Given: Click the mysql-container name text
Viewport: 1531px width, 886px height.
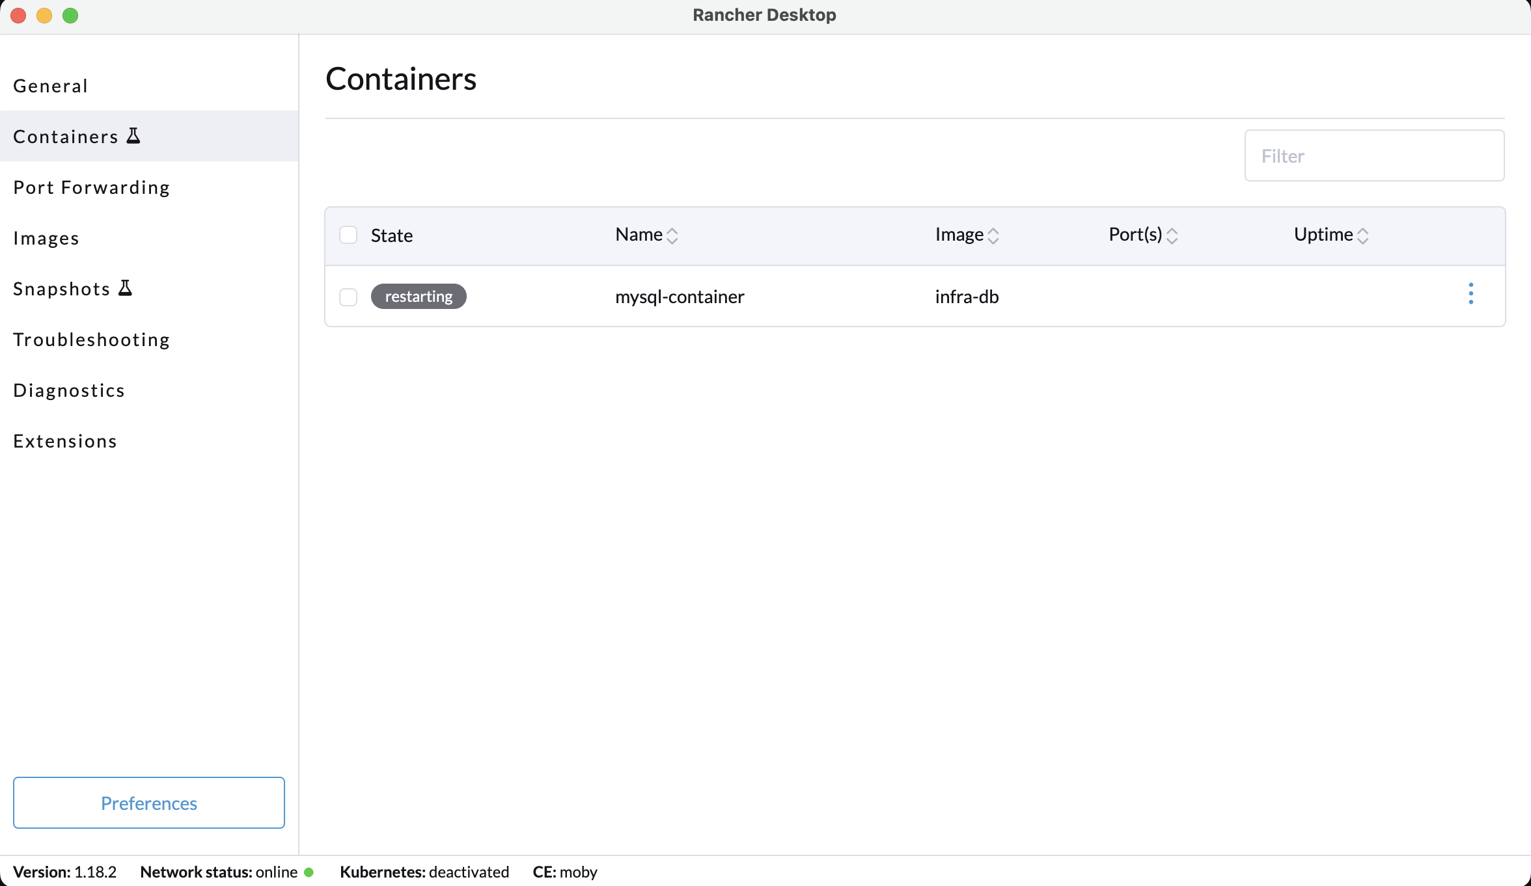Looking at the screenshot, I should pos(680,297).
